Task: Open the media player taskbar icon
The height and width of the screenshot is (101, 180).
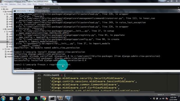Action: [11, 98]
